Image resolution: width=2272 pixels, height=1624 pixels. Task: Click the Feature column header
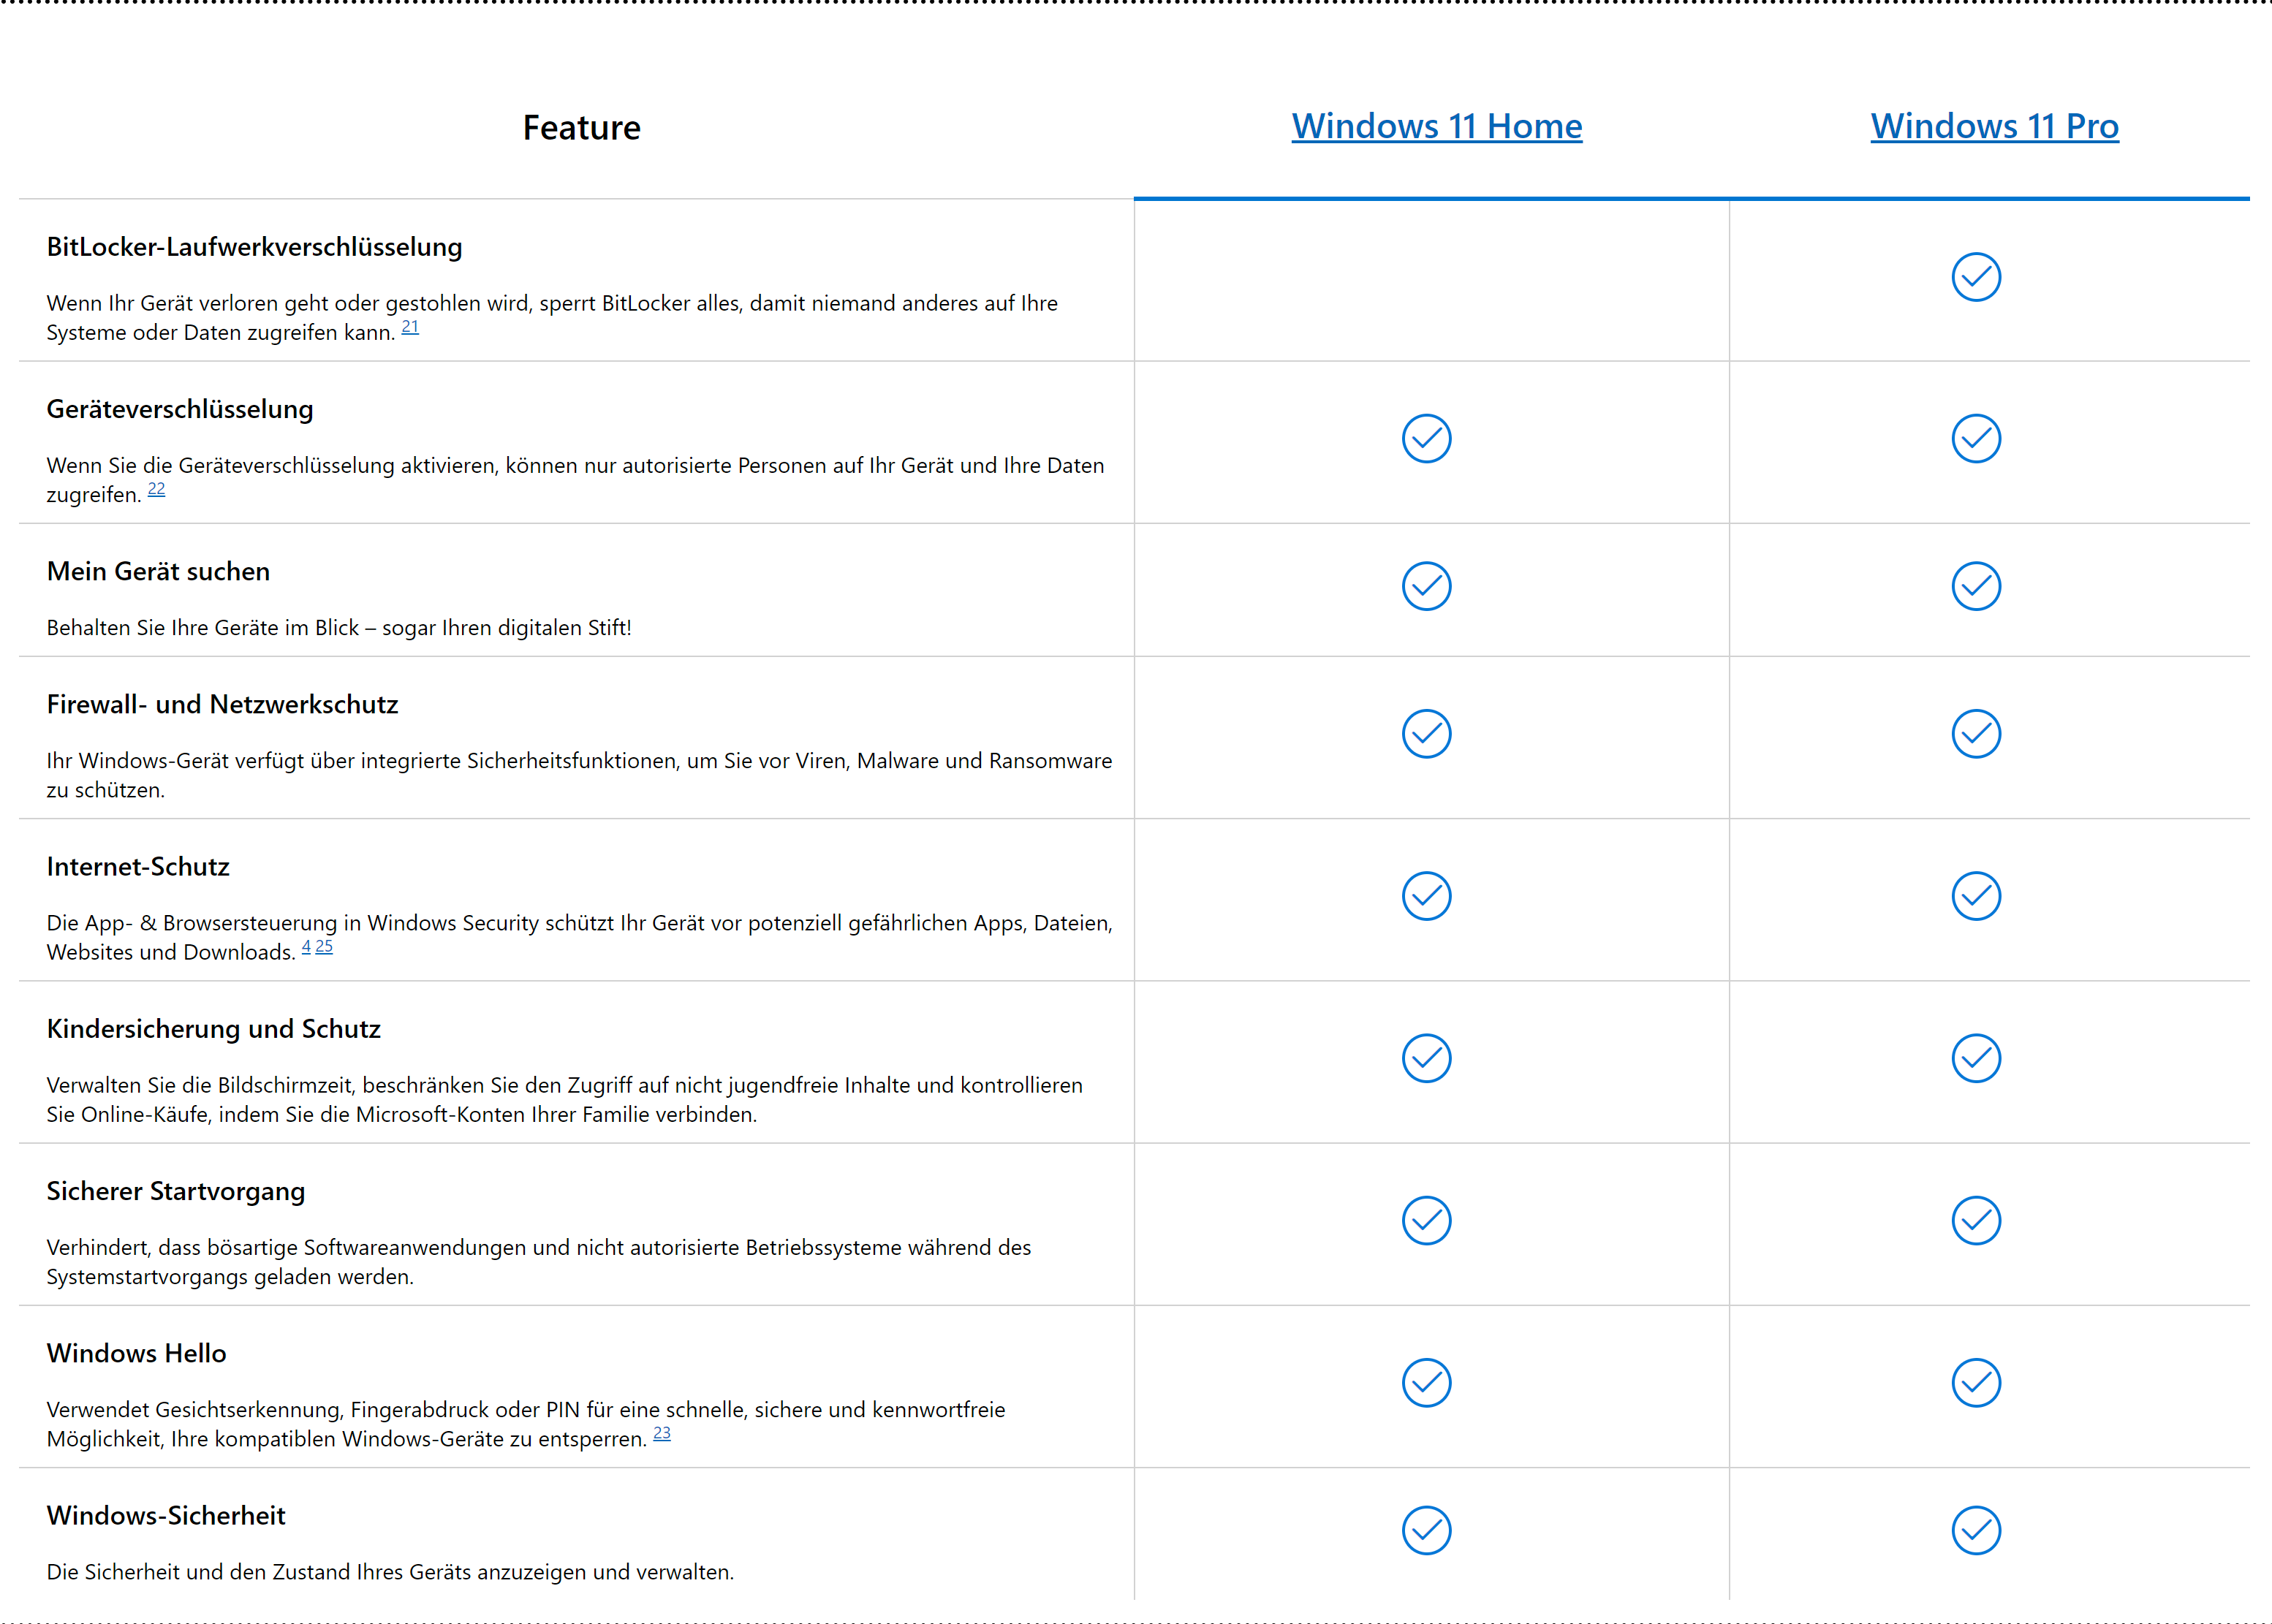[x=582, y=128]
